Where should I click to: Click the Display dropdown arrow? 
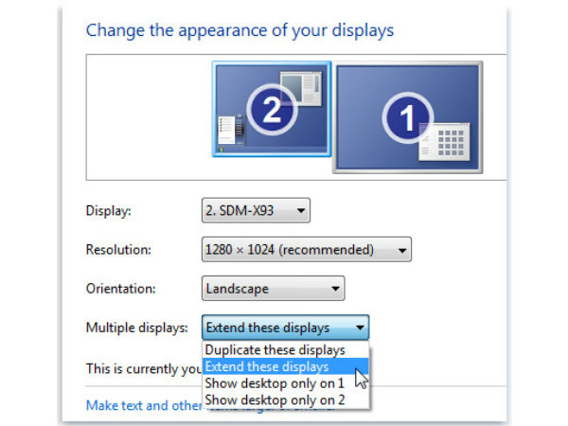[301, 210]
